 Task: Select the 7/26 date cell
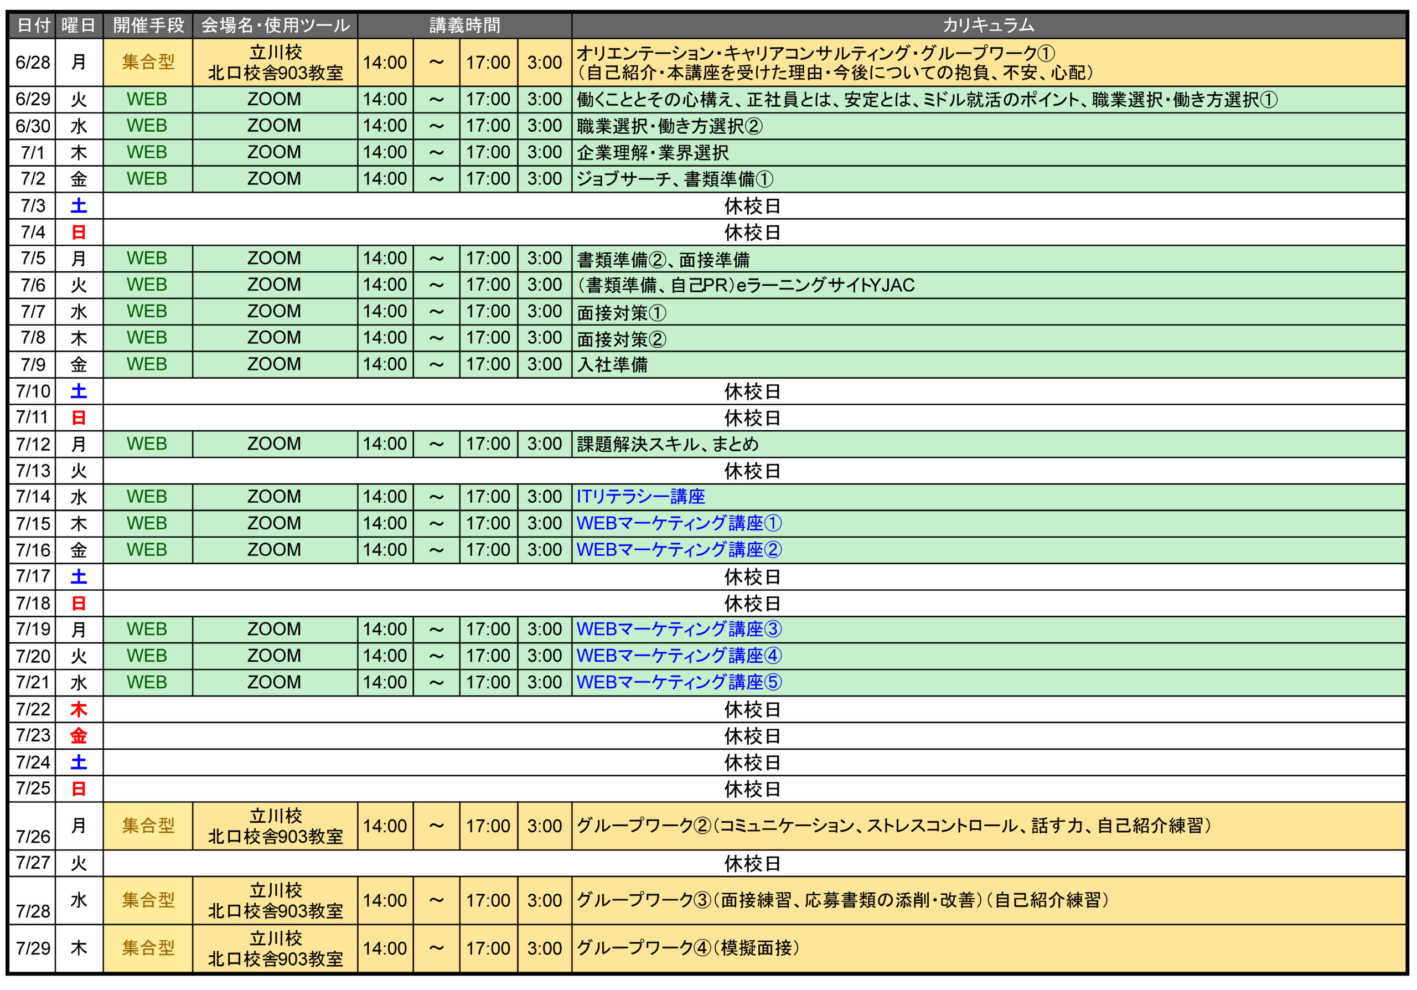(x=33, y=827)
